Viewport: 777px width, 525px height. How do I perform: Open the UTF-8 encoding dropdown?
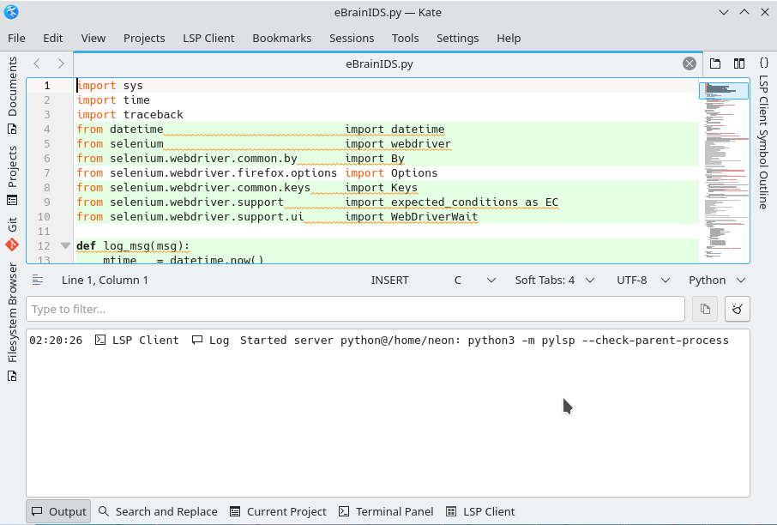[x=643, y=281]
